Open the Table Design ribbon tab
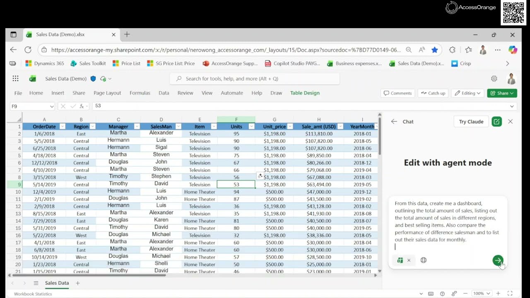The image size is (530, 298). pos(305,93)
